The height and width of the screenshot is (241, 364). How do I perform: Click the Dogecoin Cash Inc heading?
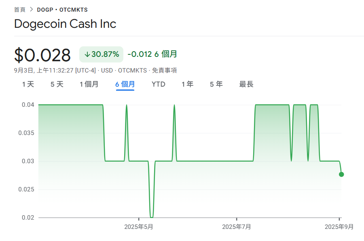[x=65, y=24]
